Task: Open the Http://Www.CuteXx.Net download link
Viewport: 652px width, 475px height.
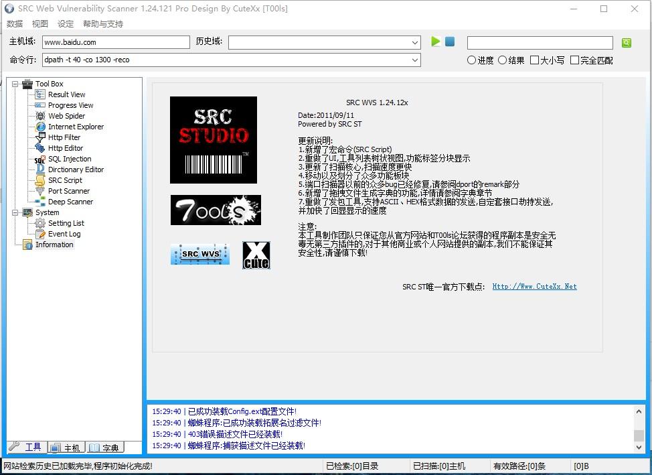Action: click(534, 287)
